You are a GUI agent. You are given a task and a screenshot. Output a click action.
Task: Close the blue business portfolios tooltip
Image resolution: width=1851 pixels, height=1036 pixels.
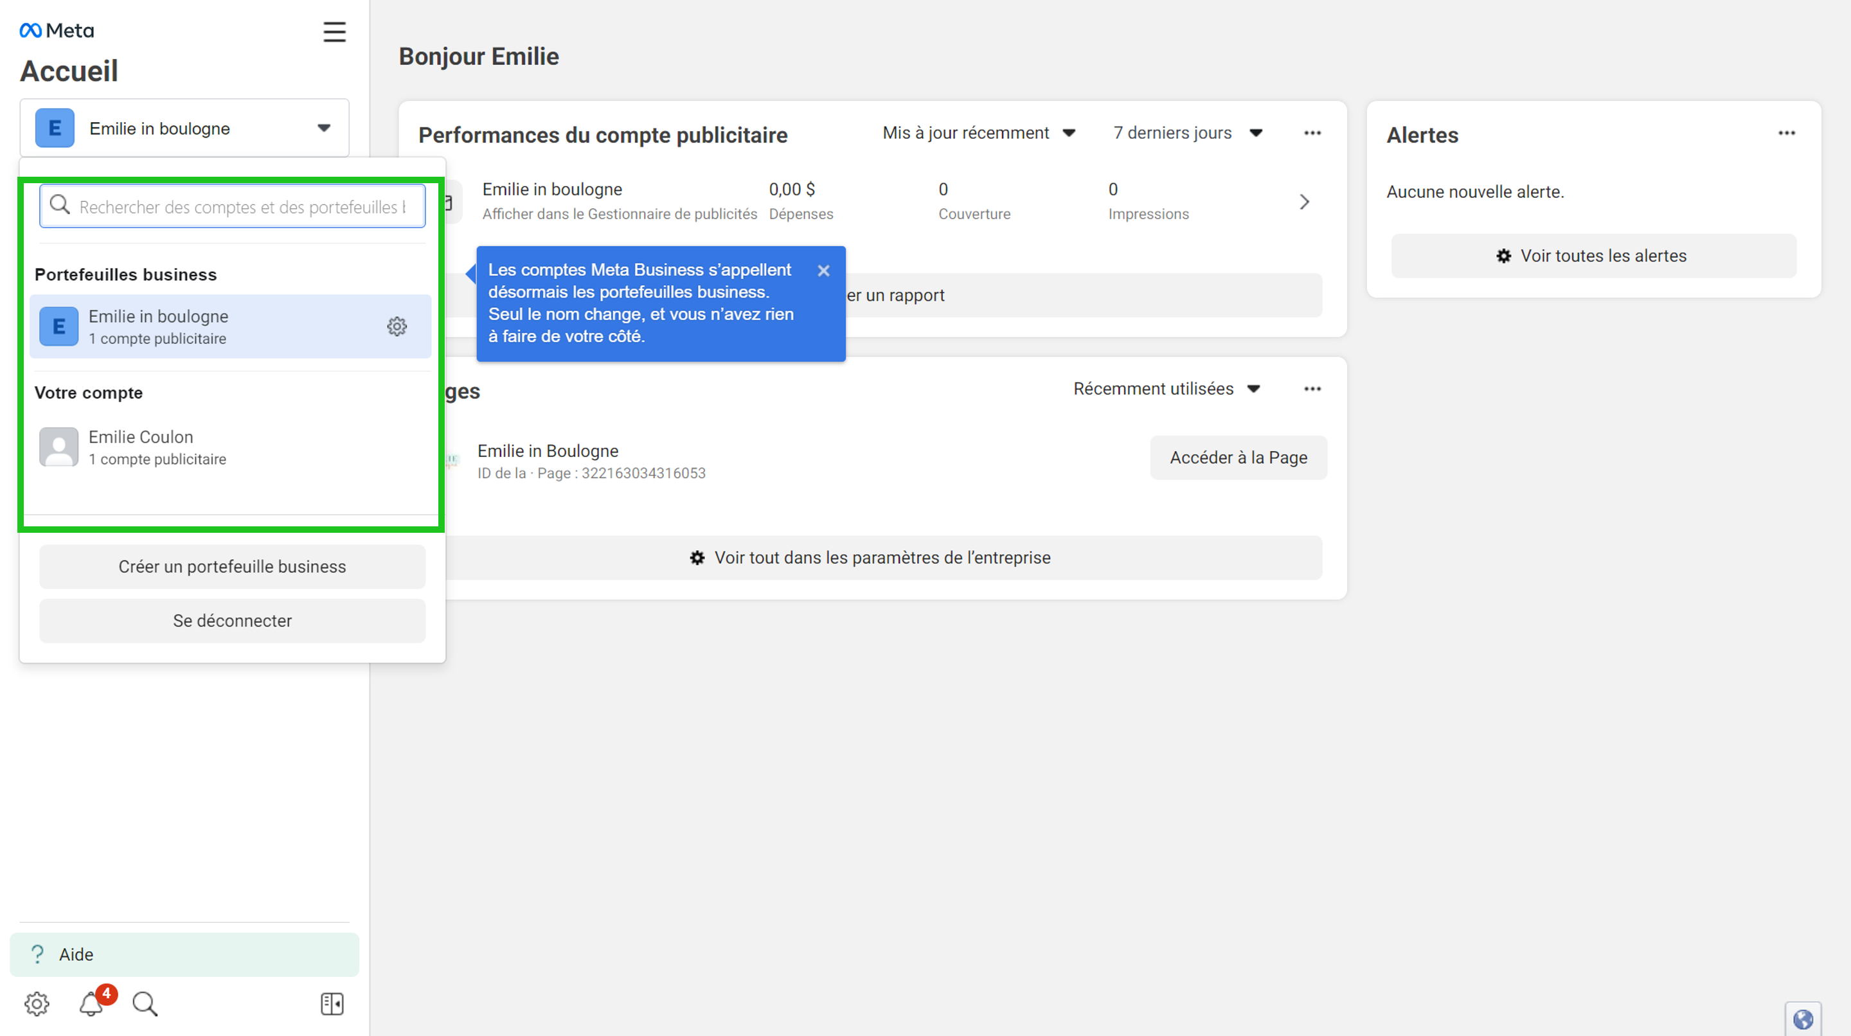[x=823, y=271]
